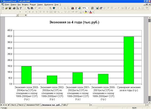
Task: Expand the font name dropdown
Action: coord(20,12)
